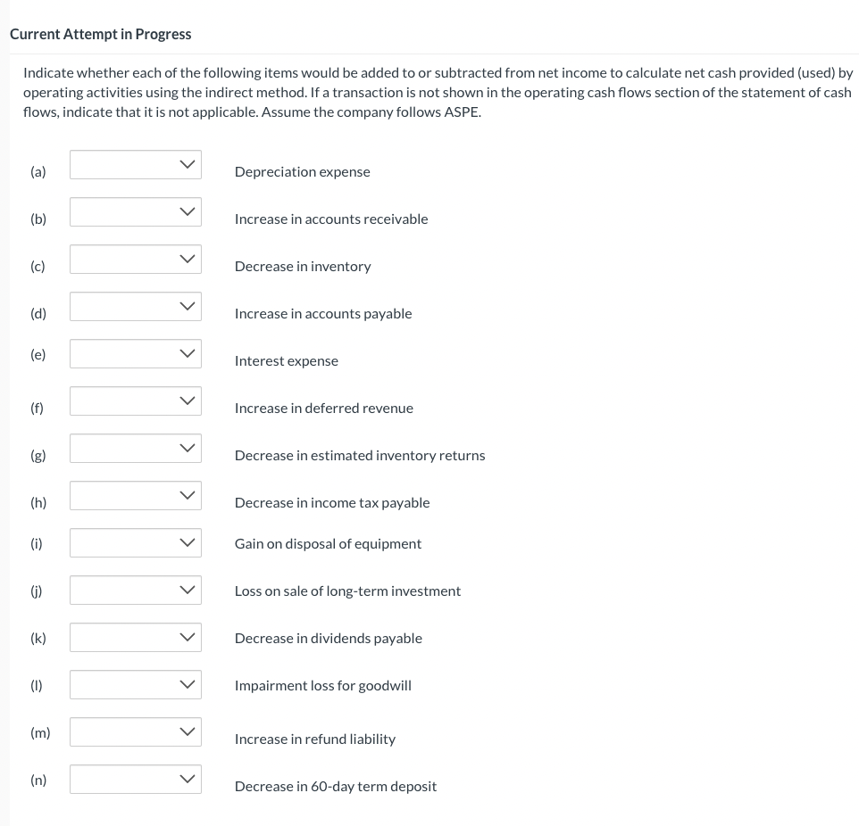Expand the dropdown for Increase in deferred revenue
Image resolution: width=859 pixels, height=826 pixels.
click(x=135, y=401)
